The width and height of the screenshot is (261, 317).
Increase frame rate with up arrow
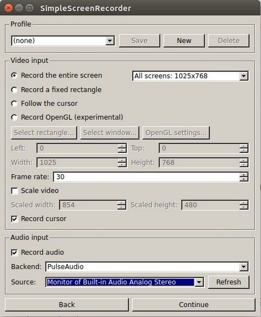click(244, 175)
